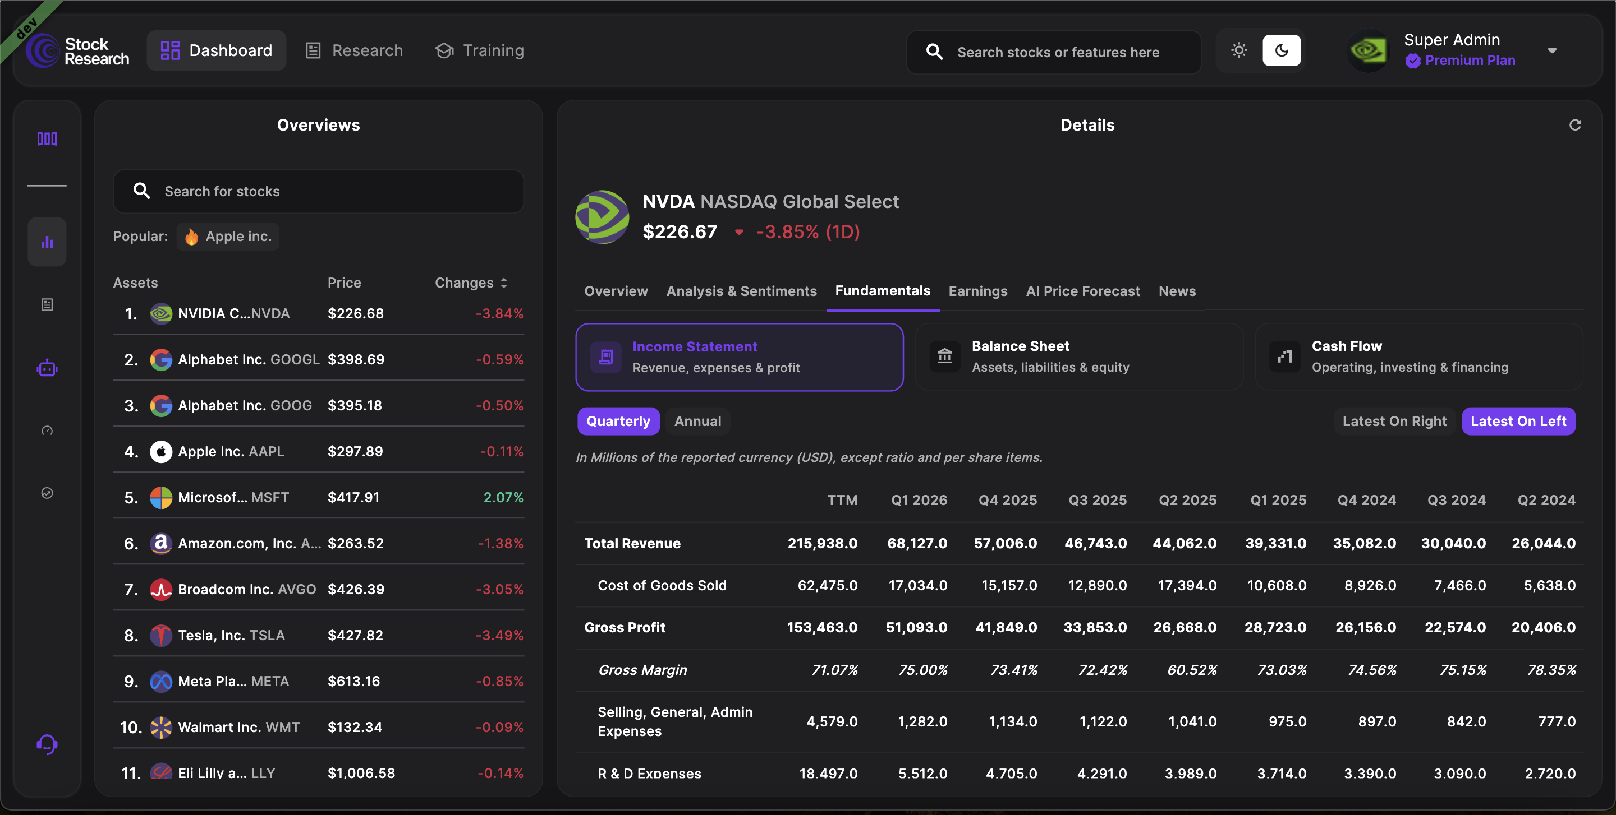The height and width of the screenshot is (815, 1616).
Task: Switch to light theme with the sun icon
Action: (1238, 50)
